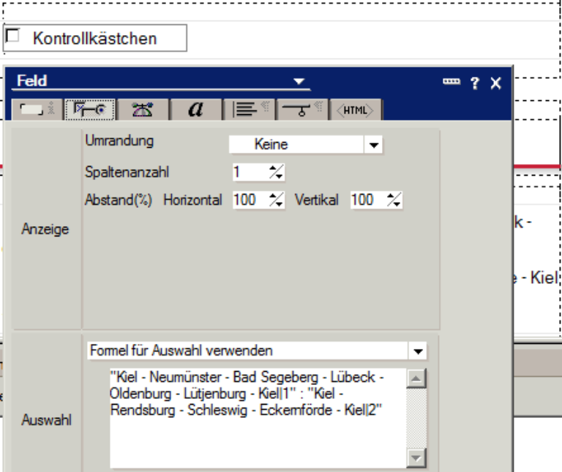The height and width of the screenshot is (472, 562).
Task: Click the Auswahl section label
Action: [47, 419]
